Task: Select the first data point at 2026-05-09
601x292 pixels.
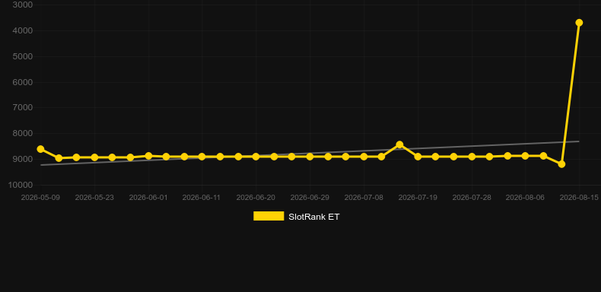Action: click(x=40, y=149)
